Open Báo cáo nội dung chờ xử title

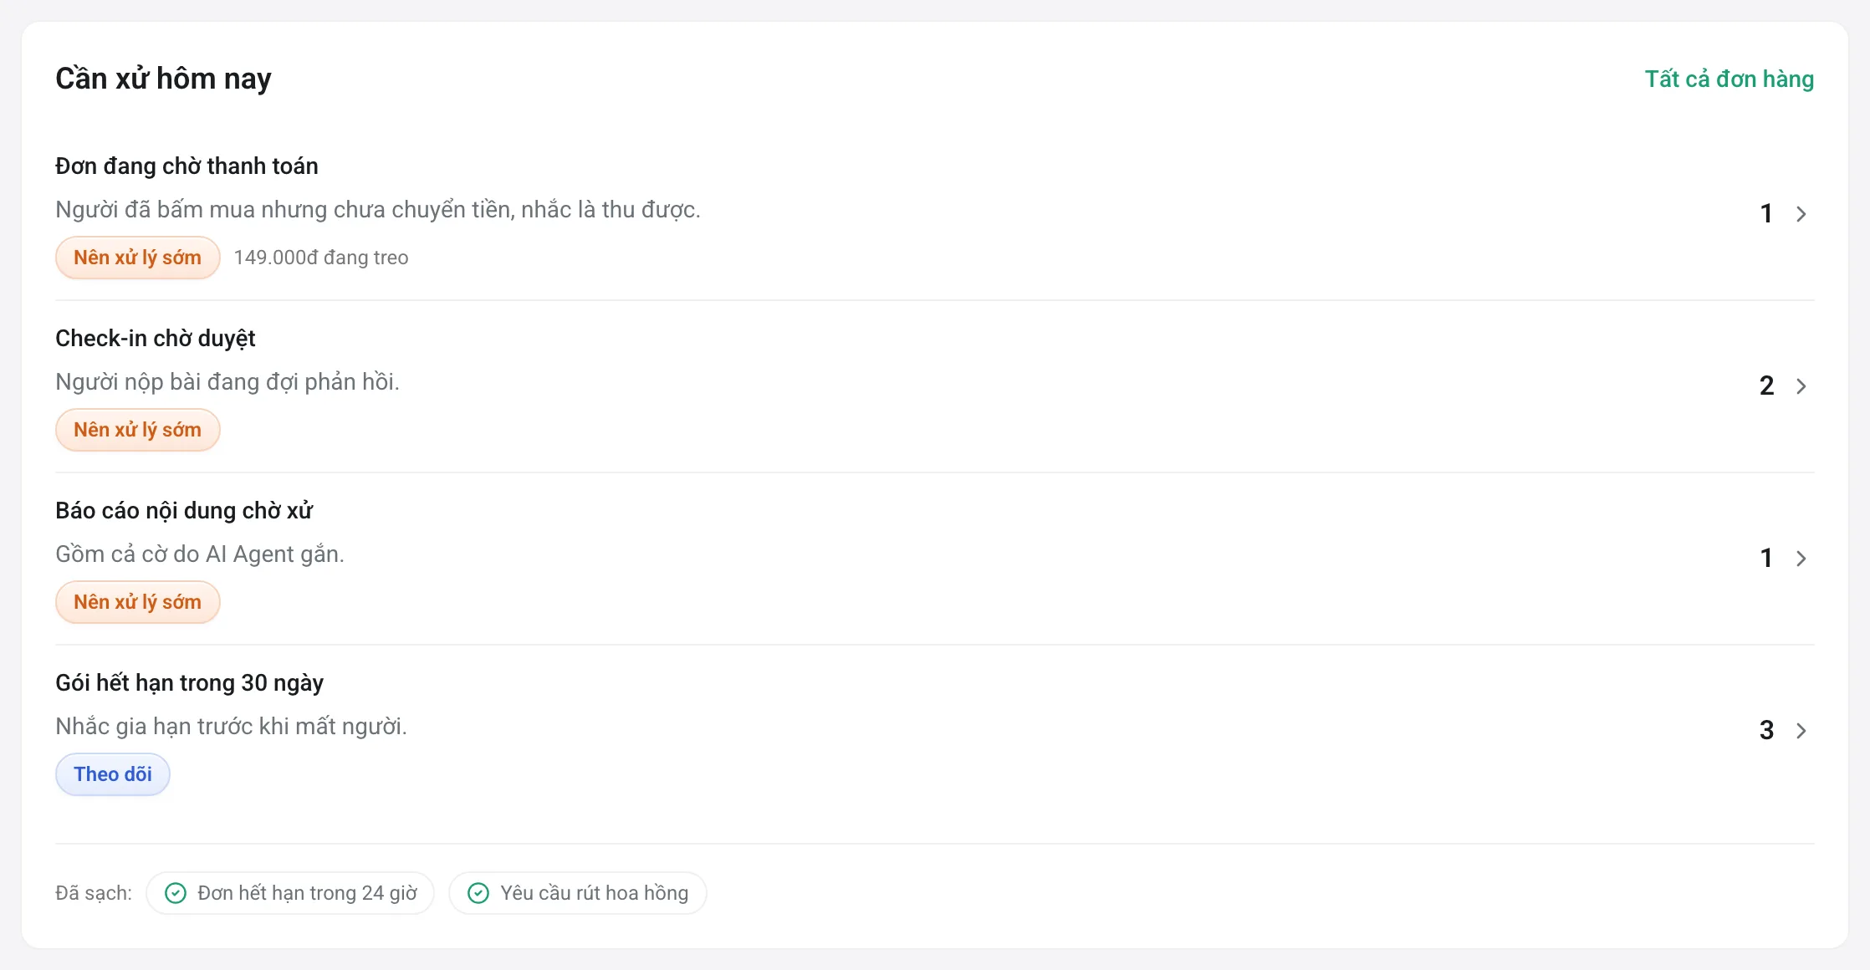184,510
